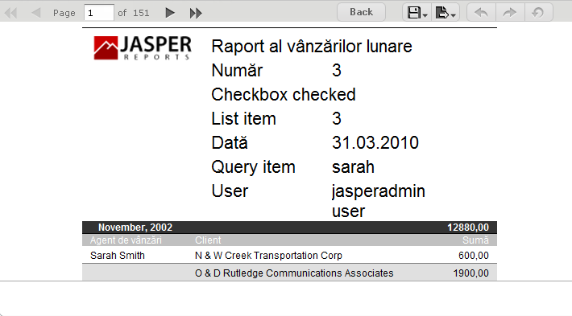The image size is (572, 316).
Task: Click the 'Număr' label
Action: pyautogui.click(x=237, y=70)
